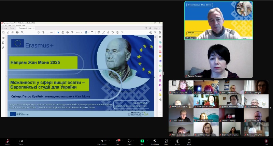This screenshot has height=146, width=273.
Task: Open Bookmarks panel in left sidebar
Action: (3, 43)
